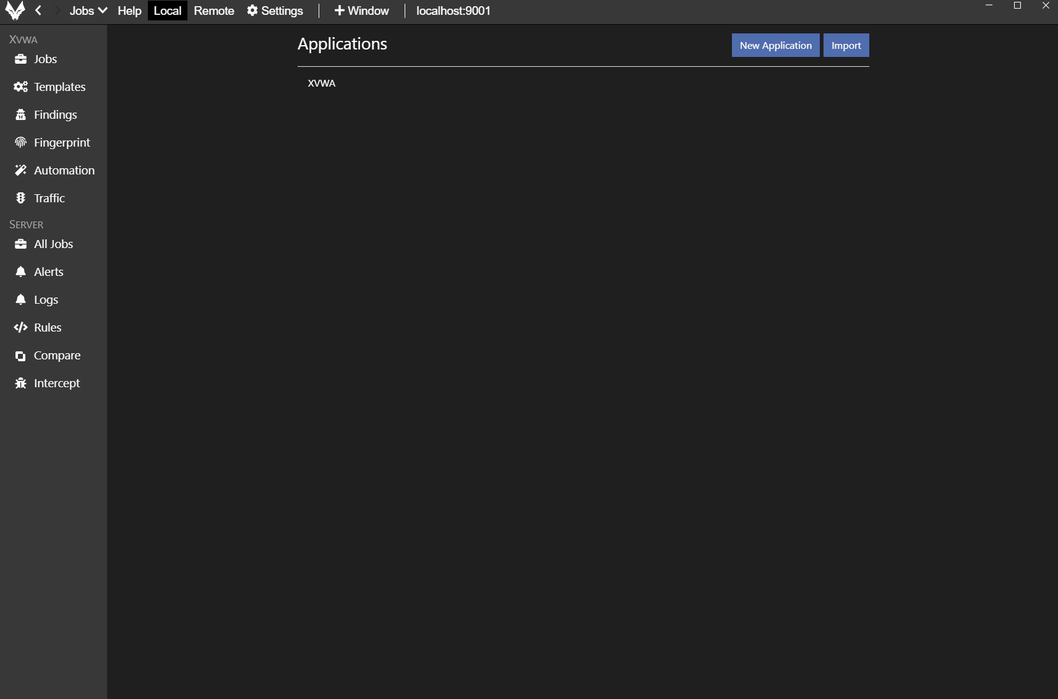Select the Local tab

coord(167,11)
